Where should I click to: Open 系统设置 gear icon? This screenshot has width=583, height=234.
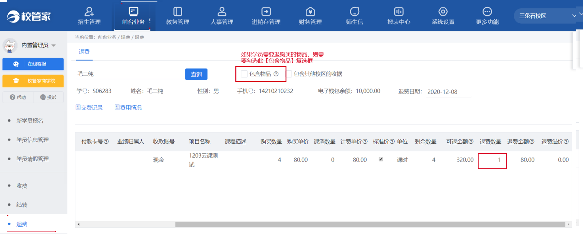point(443,12)
